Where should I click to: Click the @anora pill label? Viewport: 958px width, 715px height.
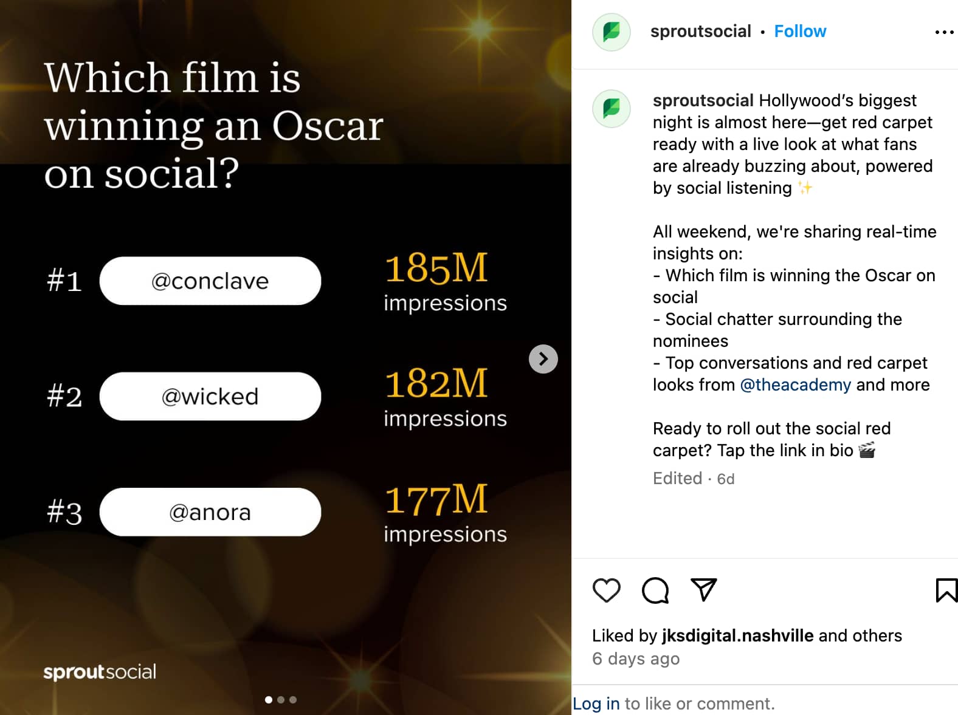pyautogui.click(x=210, y=512)
